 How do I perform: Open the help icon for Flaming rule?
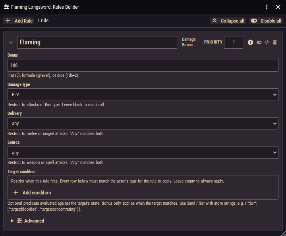click(250, 42)
